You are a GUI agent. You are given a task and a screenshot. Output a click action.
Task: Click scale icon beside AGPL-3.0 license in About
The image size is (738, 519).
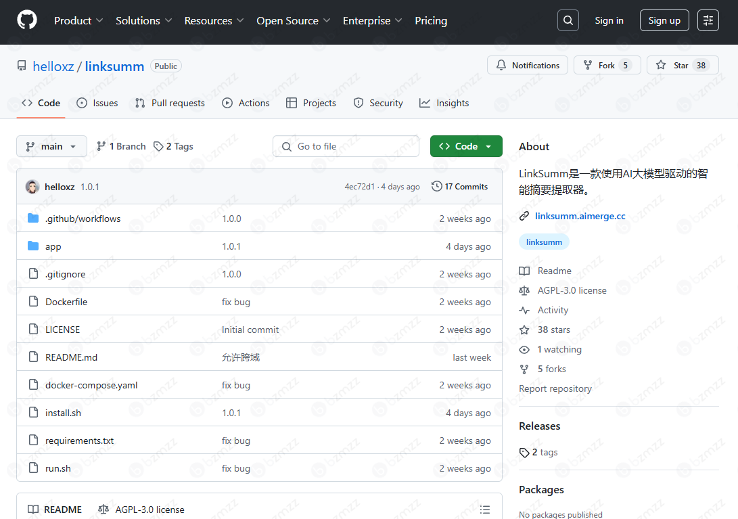click(x=524, y=290)
